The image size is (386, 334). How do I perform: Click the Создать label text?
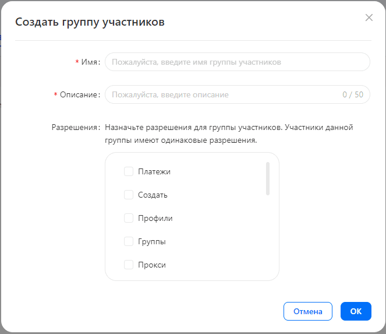pyautogui.click(x=153, y=195)
